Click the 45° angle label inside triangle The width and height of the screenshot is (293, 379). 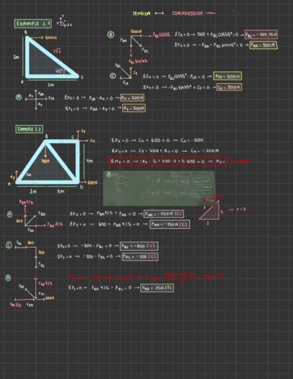tap(60, 71)
